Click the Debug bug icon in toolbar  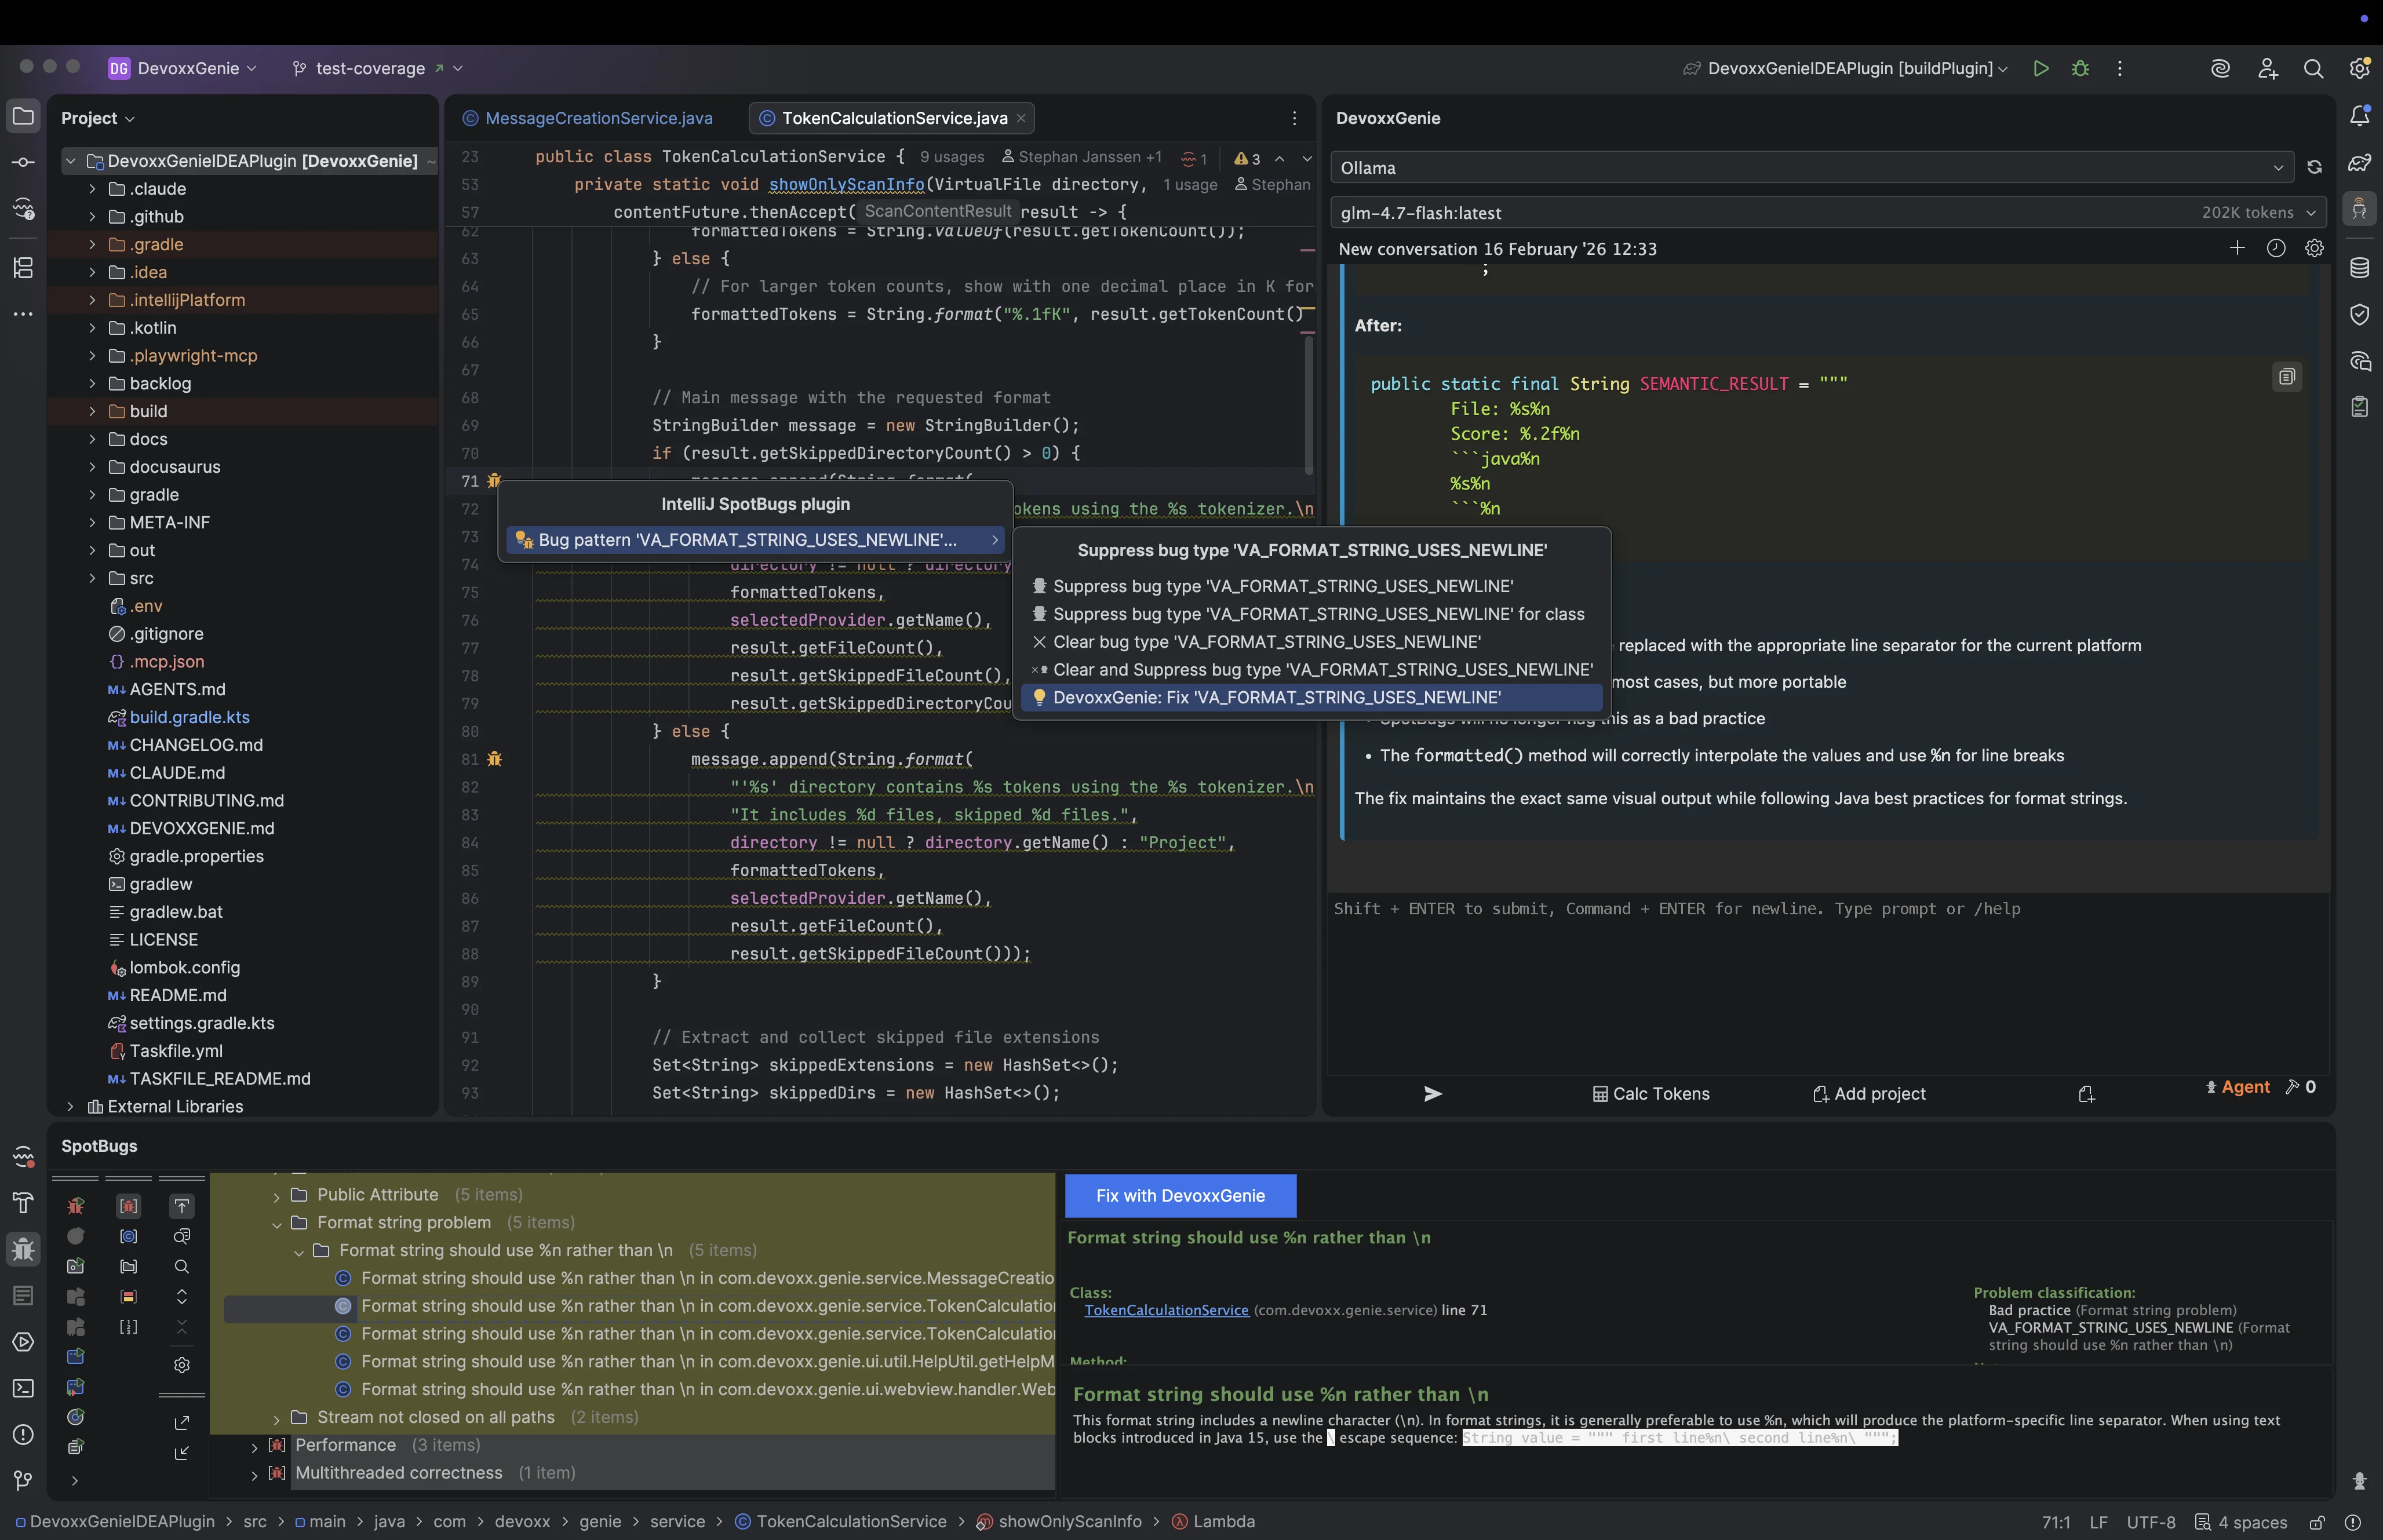coord(2081,68)
